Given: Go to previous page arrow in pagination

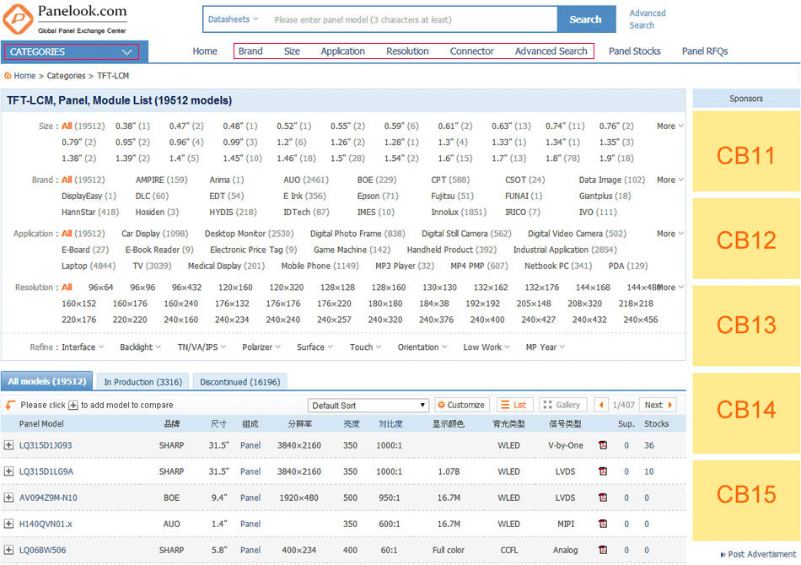Looking at the screenshot, I should 600,405.
